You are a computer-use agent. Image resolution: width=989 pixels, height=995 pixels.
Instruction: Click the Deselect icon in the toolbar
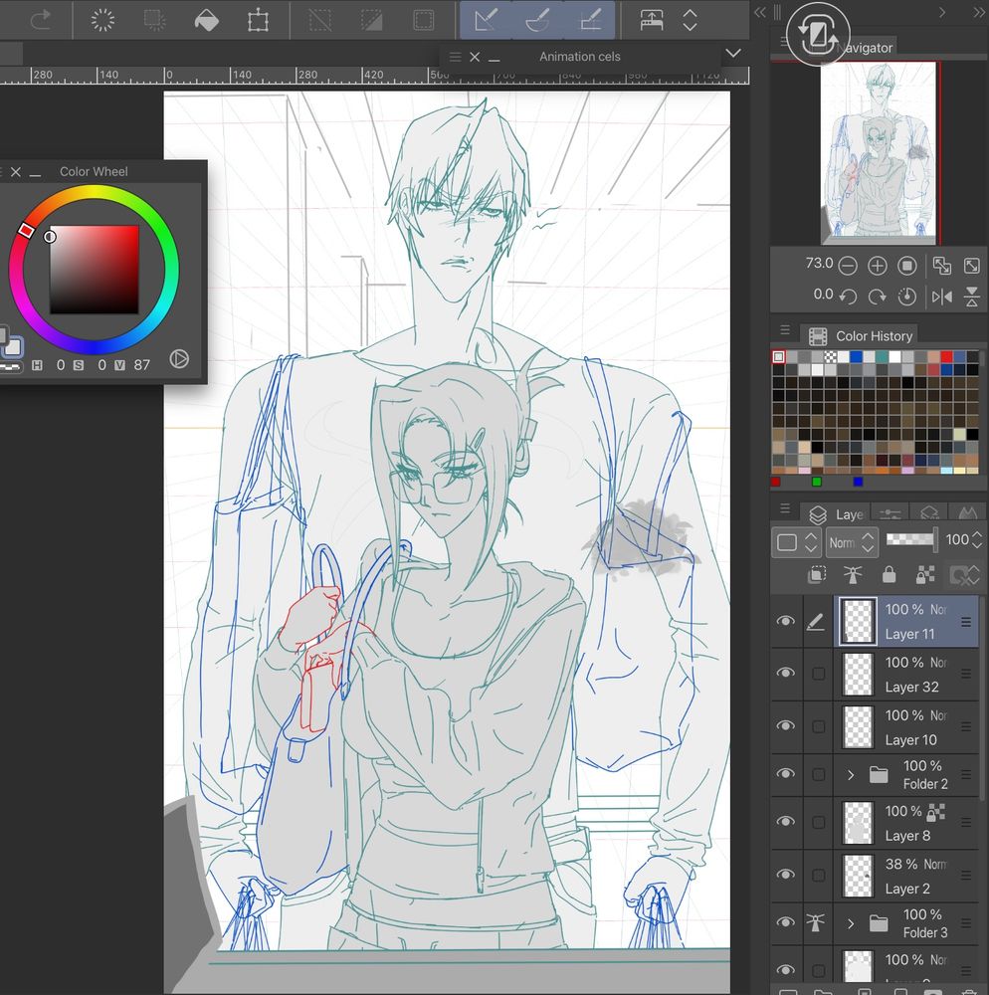click(x=319, y=20)
